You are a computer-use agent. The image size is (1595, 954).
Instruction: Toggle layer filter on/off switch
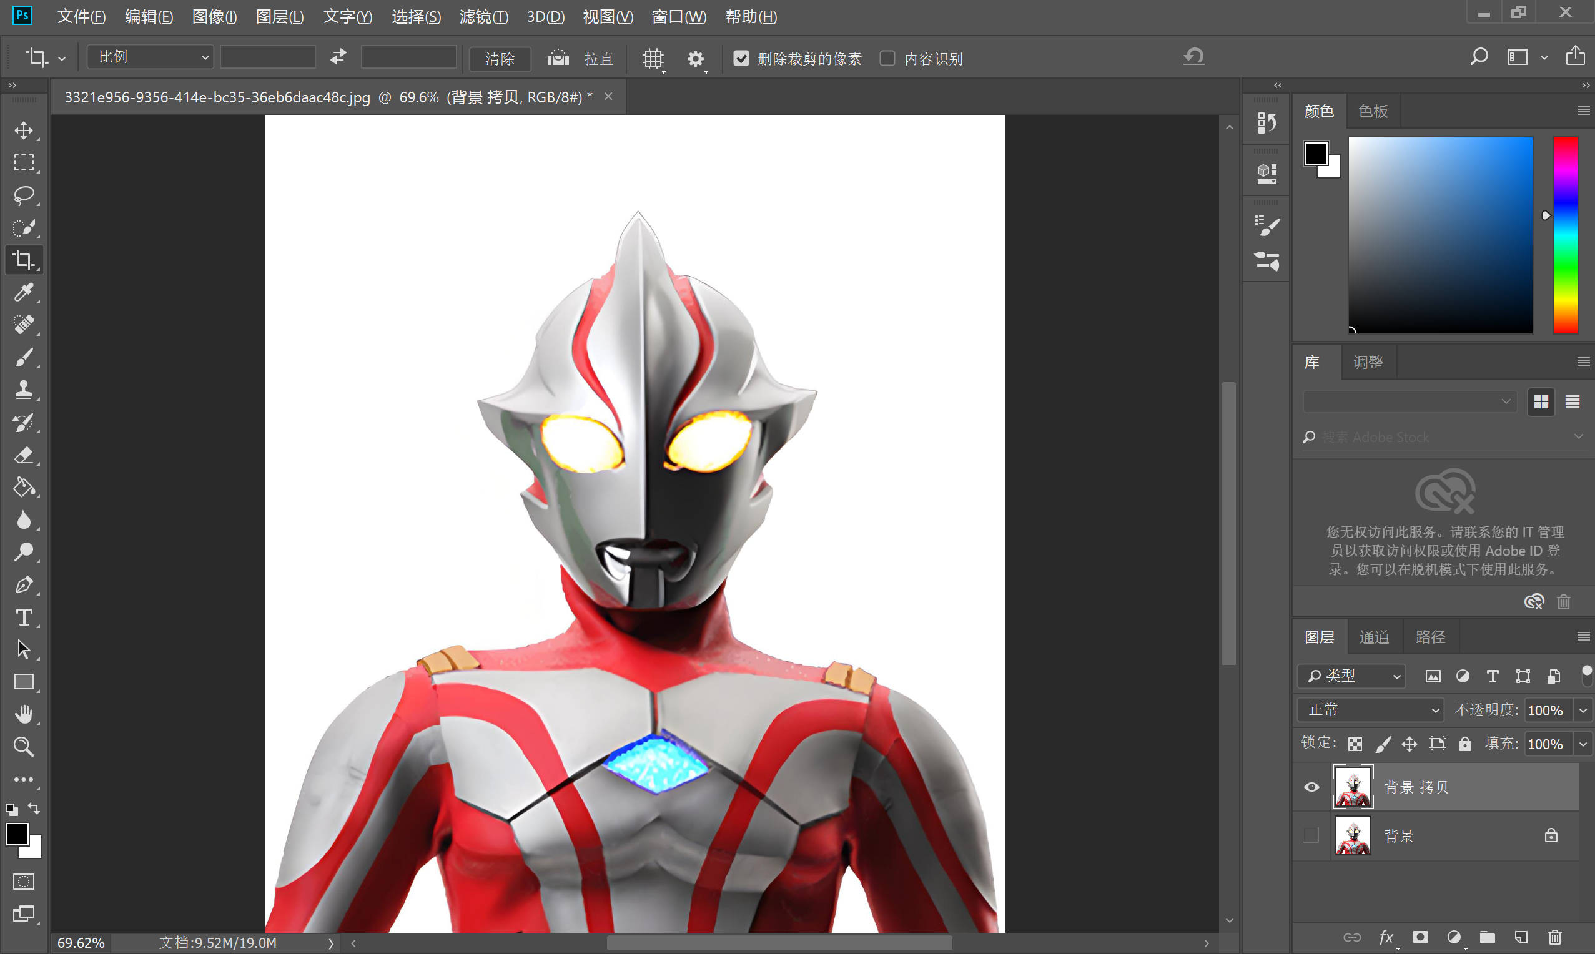(1587, 675)
